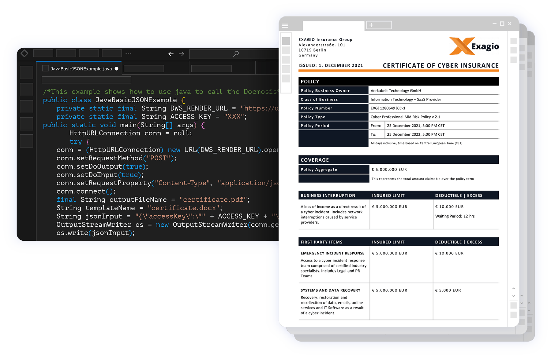The image size is (551, 358).
Task: Click 'public class JavaBasicJSONExample' line
Action: click(114, 100)
